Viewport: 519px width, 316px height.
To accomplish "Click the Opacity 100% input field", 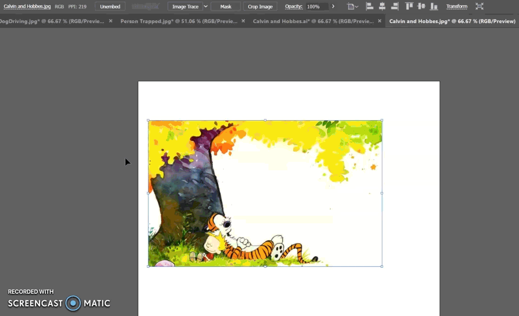I will (317, 6).
